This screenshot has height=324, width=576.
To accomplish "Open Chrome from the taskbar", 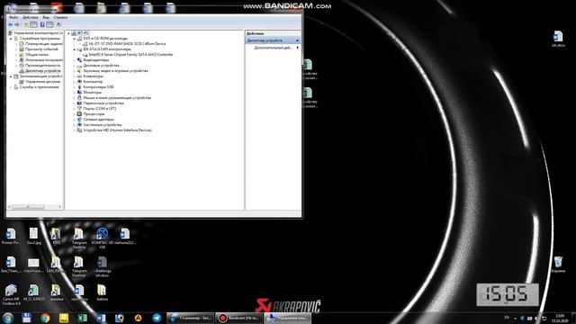I will click(45, 318).
